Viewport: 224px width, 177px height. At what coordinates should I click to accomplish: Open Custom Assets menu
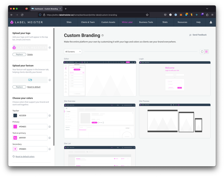click(108, 22)
